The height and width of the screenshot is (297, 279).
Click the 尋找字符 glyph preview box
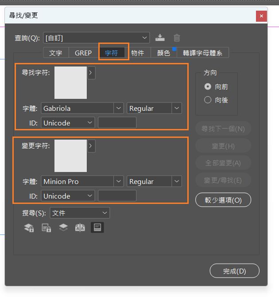tap(70, 82)
